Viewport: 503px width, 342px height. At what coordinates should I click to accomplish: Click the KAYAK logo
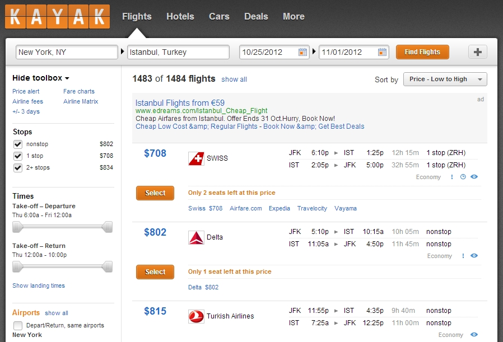(58, 17)
